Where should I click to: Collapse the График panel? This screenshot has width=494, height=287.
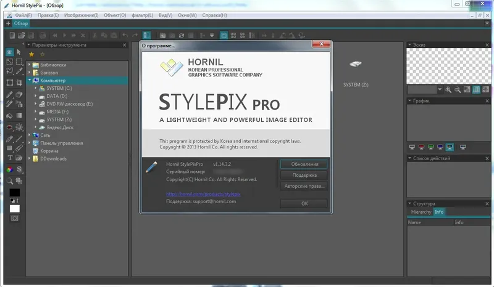409,101
